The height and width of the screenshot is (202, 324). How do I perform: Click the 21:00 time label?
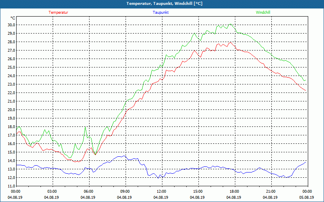pos(271,191)
